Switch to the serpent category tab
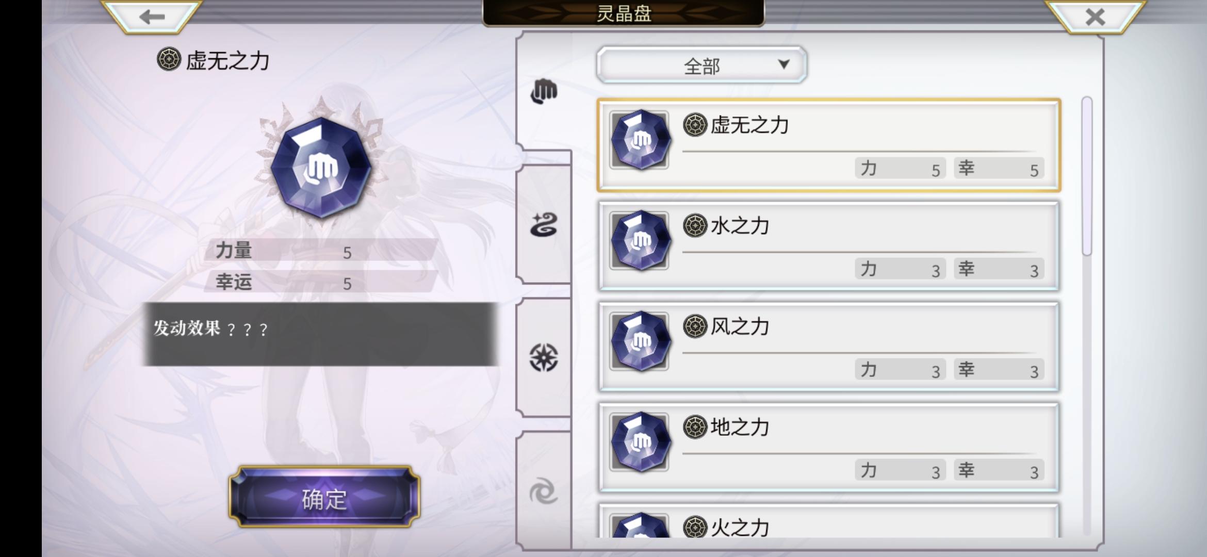Screen dimensions: 1207x557 click(544, 225)
